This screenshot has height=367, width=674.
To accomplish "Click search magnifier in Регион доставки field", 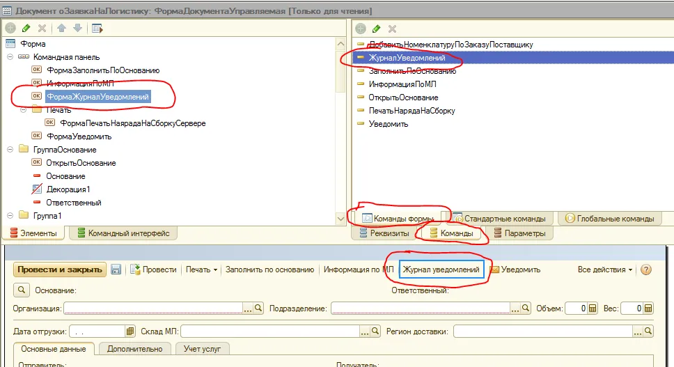I will point(648,331).
